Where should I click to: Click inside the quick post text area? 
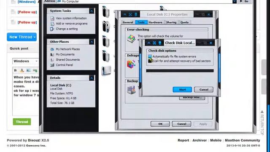click(26, 95)
